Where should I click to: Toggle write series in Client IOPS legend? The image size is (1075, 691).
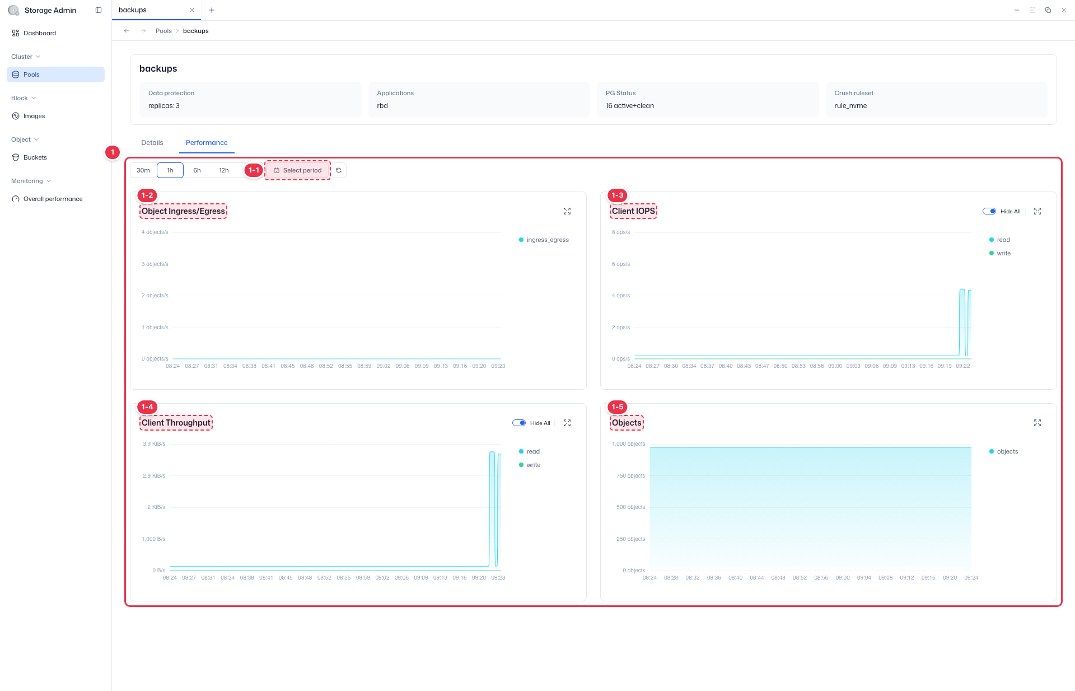pyautogui.click(x=1000, y=253)
